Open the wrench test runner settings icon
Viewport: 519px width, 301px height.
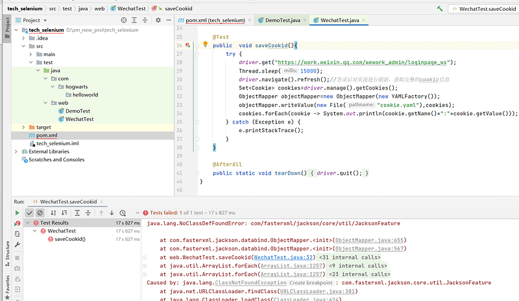[x=18, y=245]
